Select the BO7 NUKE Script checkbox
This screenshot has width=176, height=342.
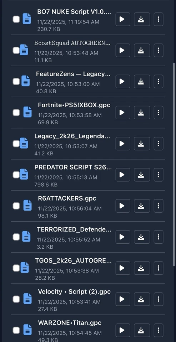point(16,19)
